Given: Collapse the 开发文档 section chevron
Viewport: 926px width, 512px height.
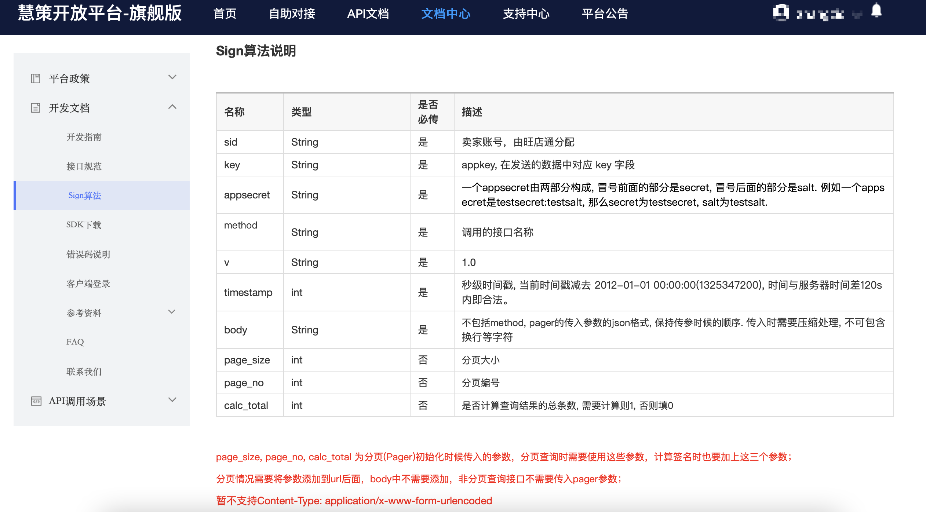Looking at the screenshot, I should click(x=172, y=107).
